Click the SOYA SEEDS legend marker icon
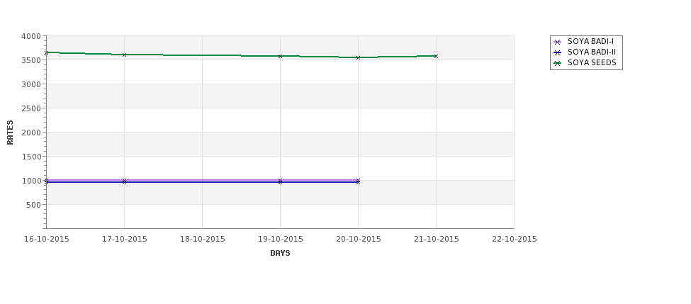 pos(557,63)
